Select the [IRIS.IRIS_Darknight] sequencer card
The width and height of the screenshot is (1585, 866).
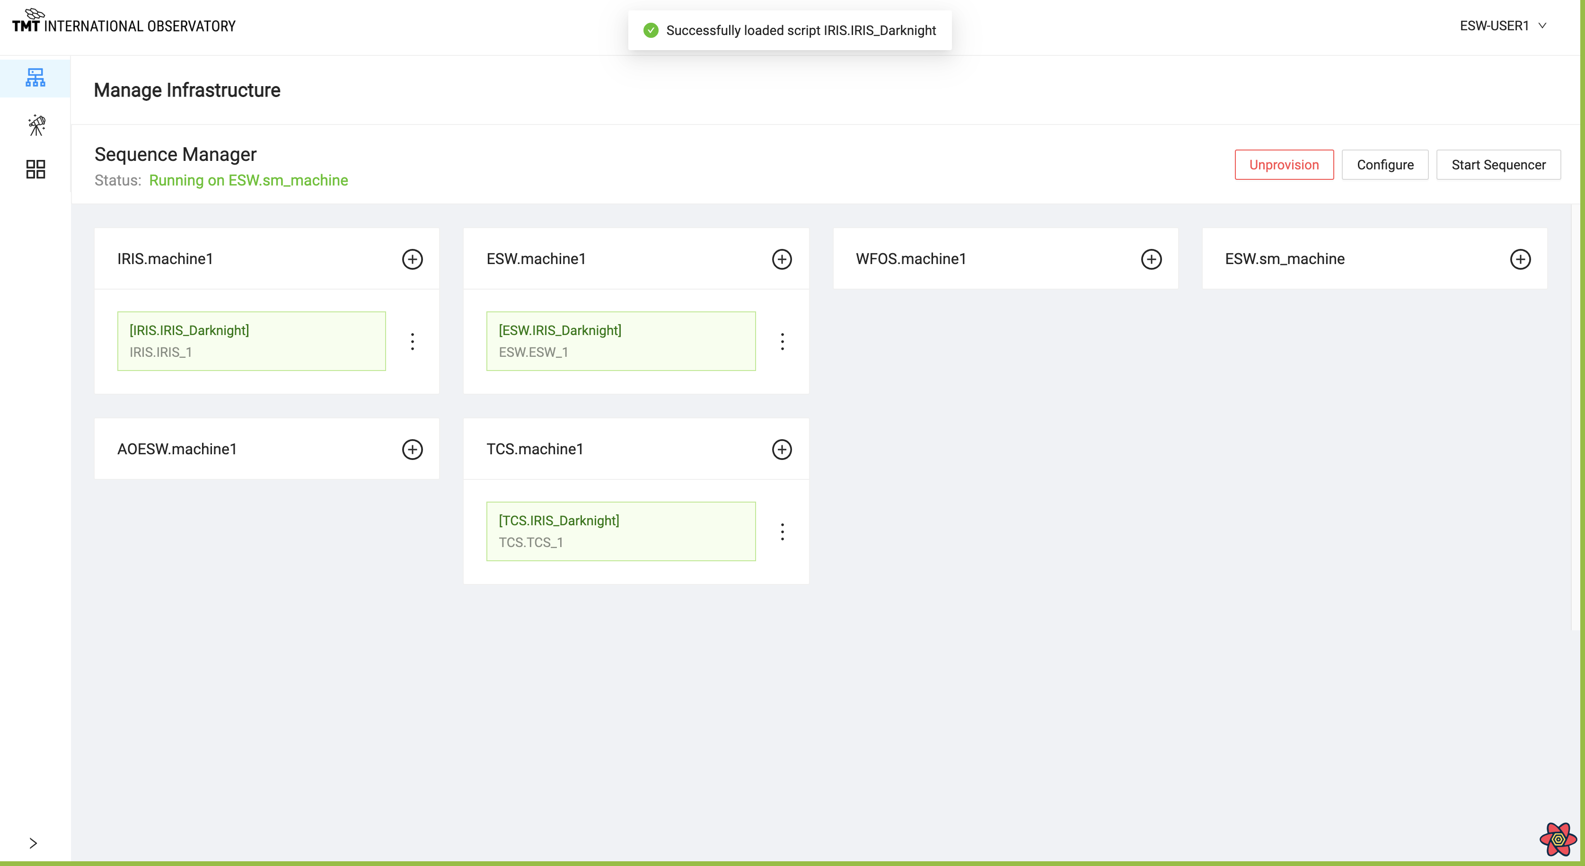coord(251,341)
